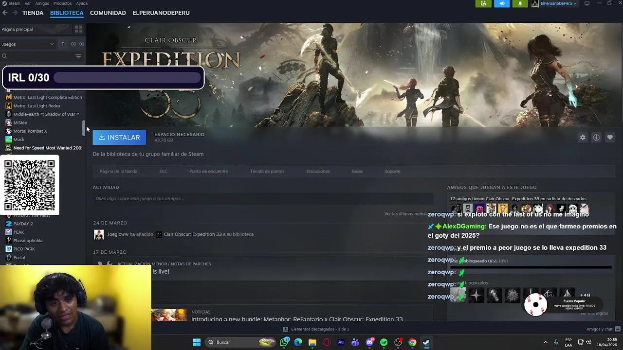The image size is (623, 350).
Task: Click the Windows Buscar search box
Action: 241,342
